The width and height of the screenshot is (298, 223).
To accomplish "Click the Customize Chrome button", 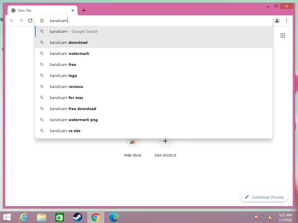I will tap(264, 197).
